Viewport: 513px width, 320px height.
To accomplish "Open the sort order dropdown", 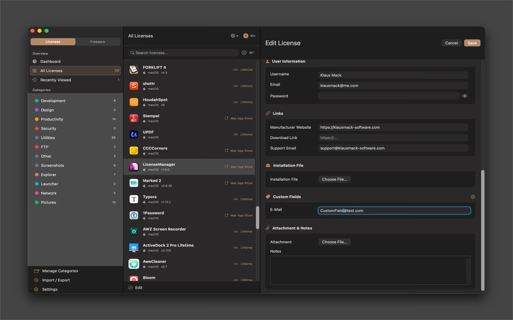I will 234,36.
